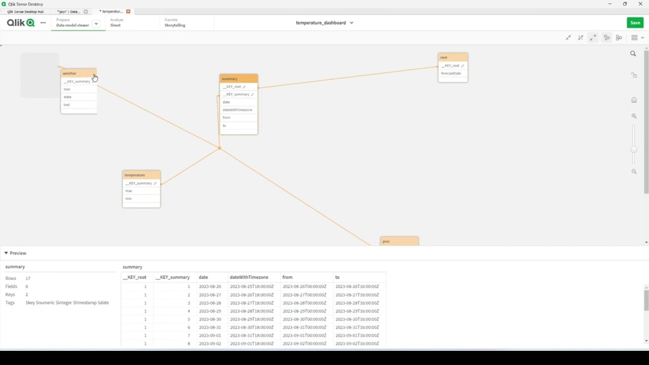Screen dimensions: 649x365
Task: Click dateWithTimezone column header in preview
Action: (x=249, y=277)
